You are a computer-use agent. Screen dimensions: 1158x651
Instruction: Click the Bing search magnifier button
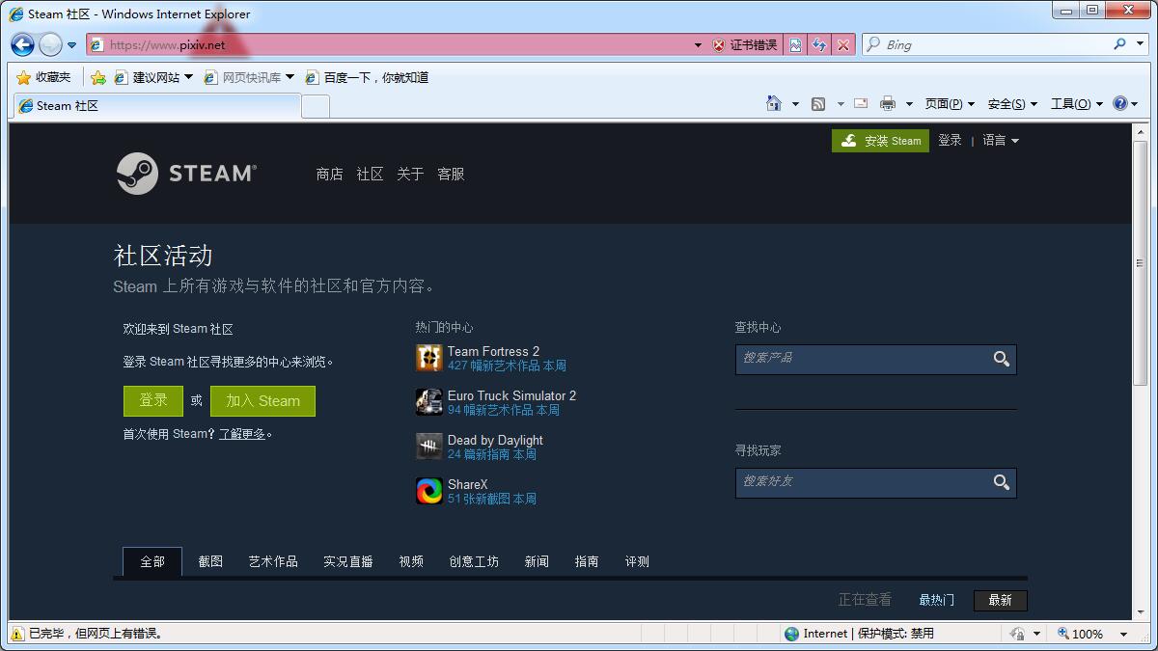[x=1119, y=44]
